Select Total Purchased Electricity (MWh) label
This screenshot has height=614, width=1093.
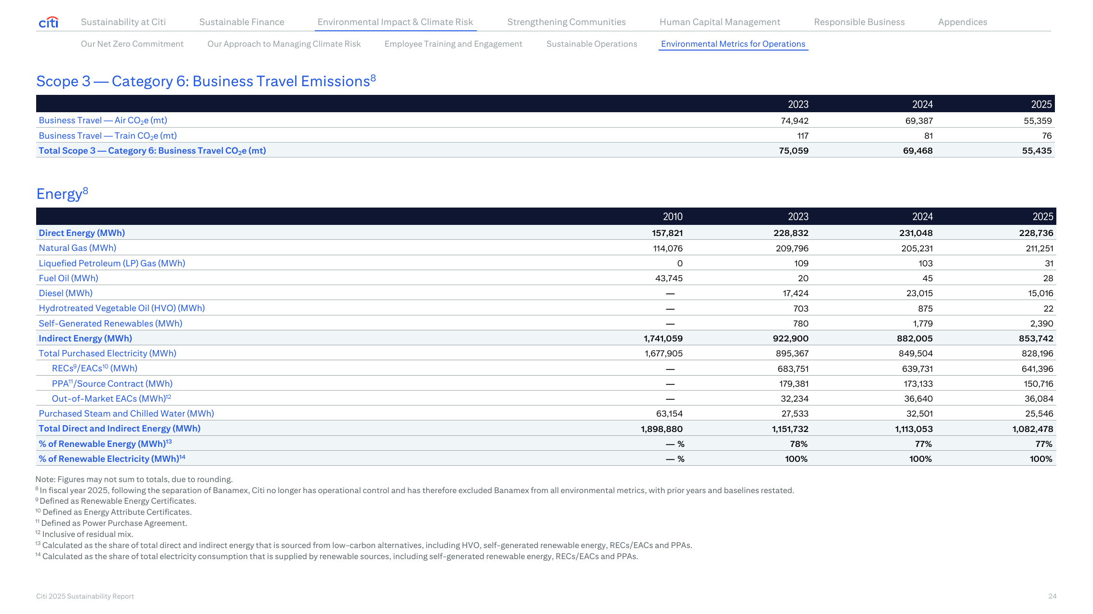[108, 353]
